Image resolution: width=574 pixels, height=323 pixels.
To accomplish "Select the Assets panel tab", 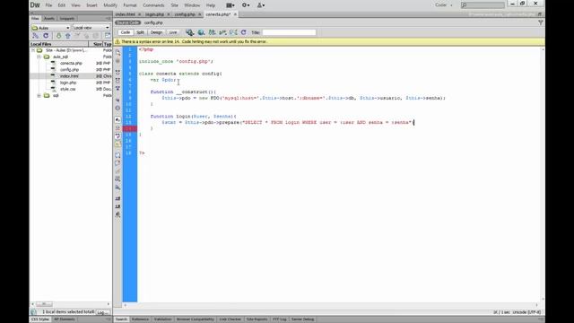I will 49,18.
